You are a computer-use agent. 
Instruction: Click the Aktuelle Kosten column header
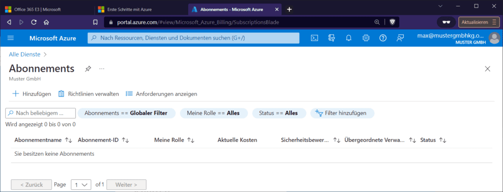pyautogui.click(x=237, y=140)
